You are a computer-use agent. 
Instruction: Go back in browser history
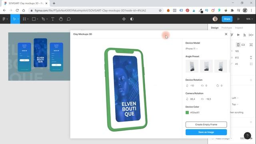(4, 10)
